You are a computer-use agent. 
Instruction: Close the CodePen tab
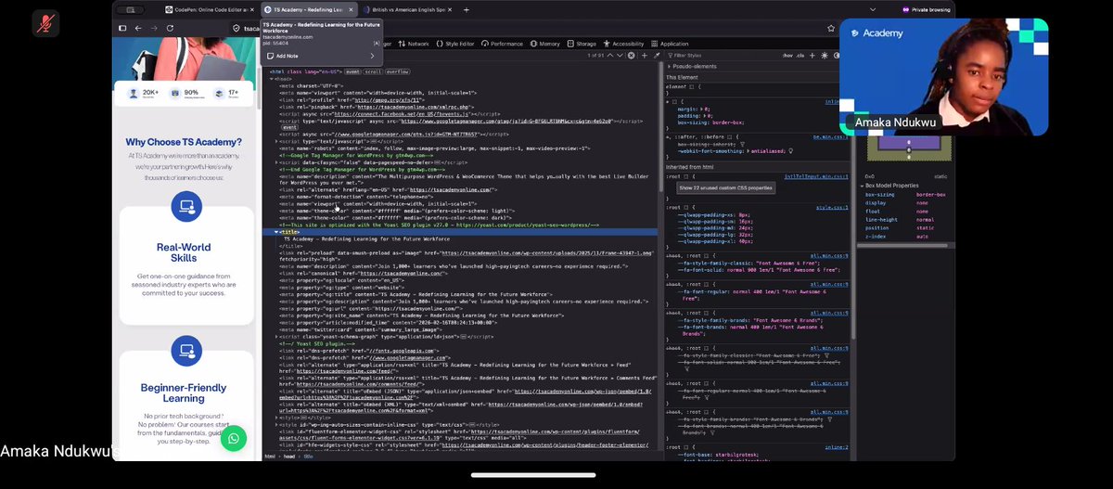tap(251, 9)
